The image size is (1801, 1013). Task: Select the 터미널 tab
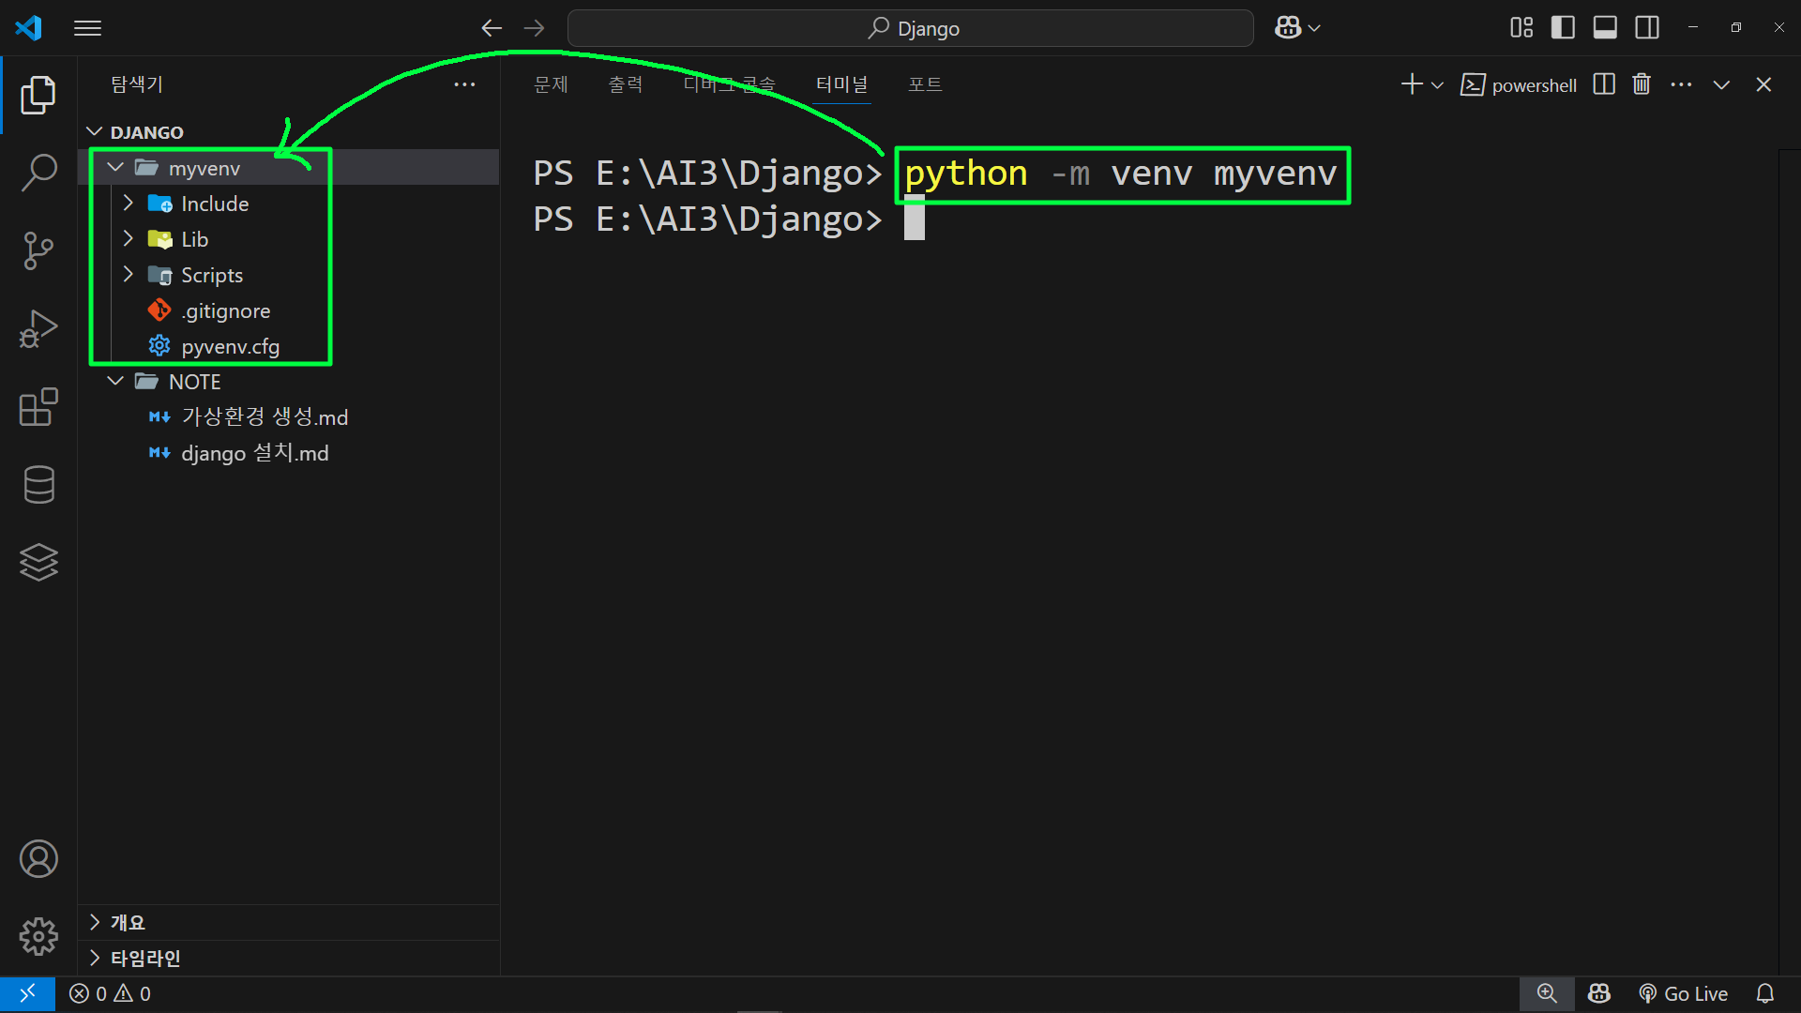click(841, 84)
